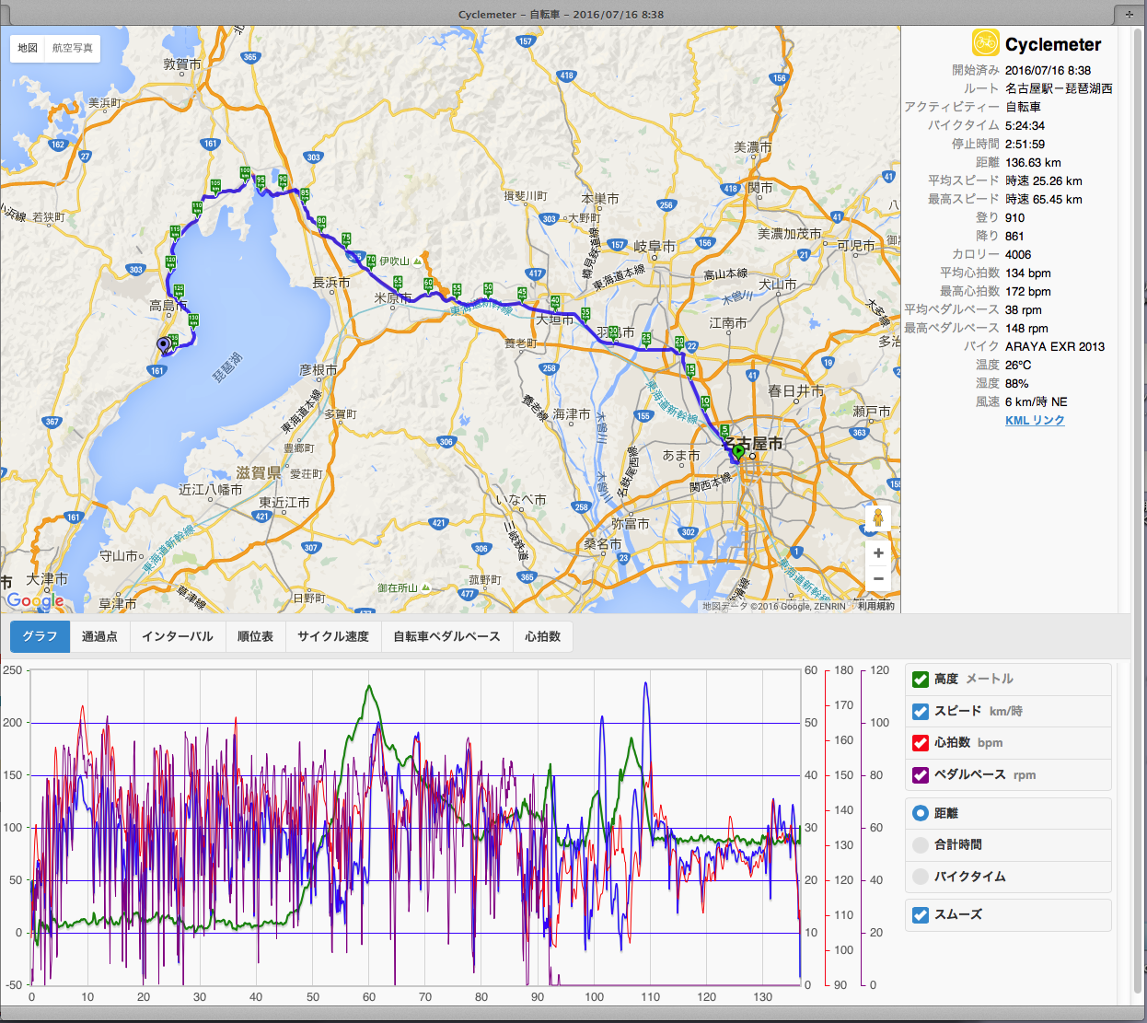Select the 45 km route marker
Screen dimensions: 1147x1023
click(522, 295)
